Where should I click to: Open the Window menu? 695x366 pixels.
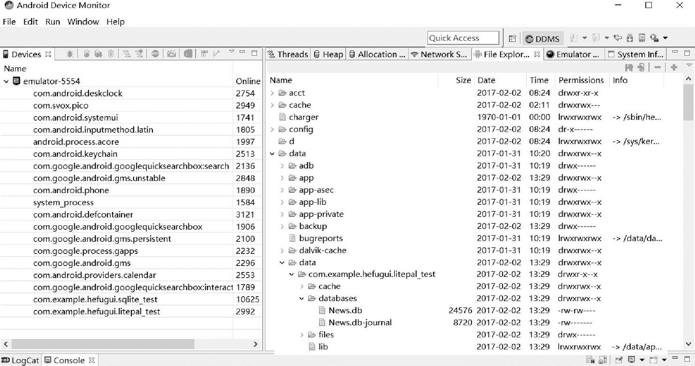[x=83, y=22]
